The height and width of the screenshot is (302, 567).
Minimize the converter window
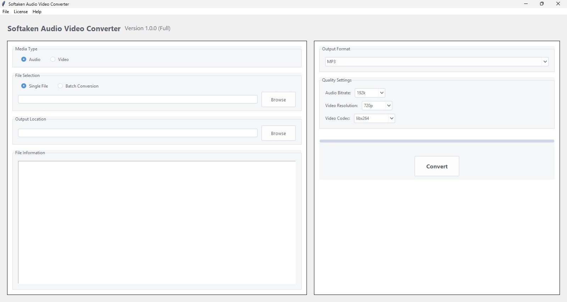pos(526,4)
